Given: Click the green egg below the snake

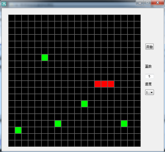Looking at the screenshot, I should point(84,104).
